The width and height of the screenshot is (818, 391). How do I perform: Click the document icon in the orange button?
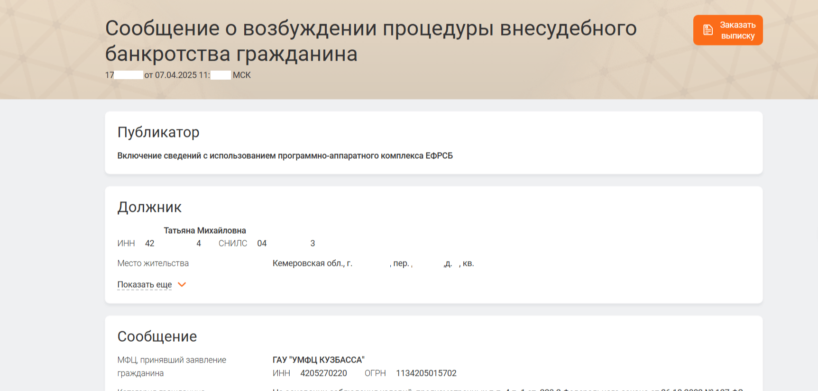708,30
